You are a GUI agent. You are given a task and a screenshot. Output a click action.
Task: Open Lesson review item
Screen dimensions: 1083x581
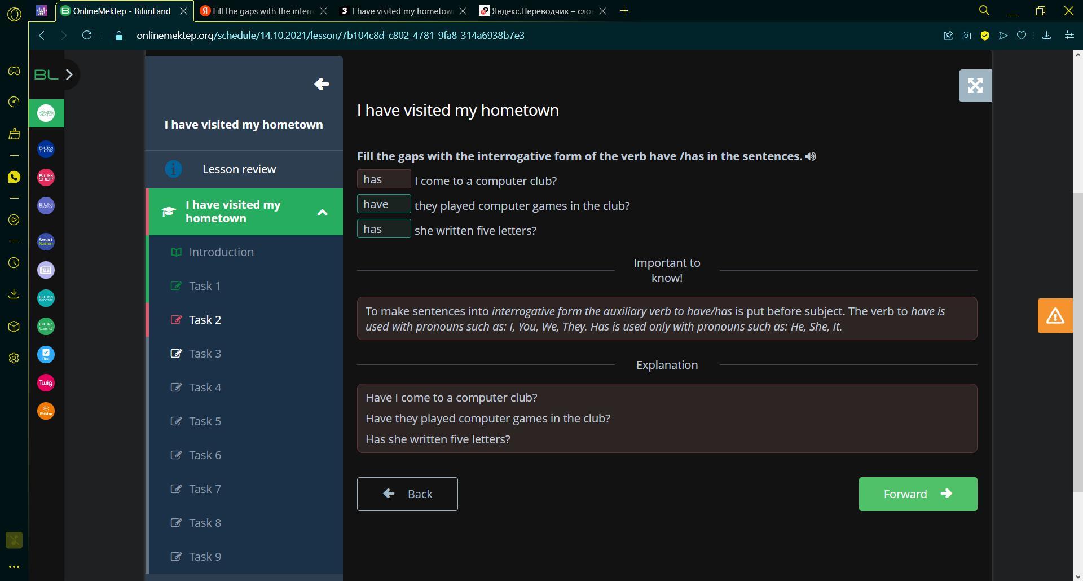[x=244, y=169]
